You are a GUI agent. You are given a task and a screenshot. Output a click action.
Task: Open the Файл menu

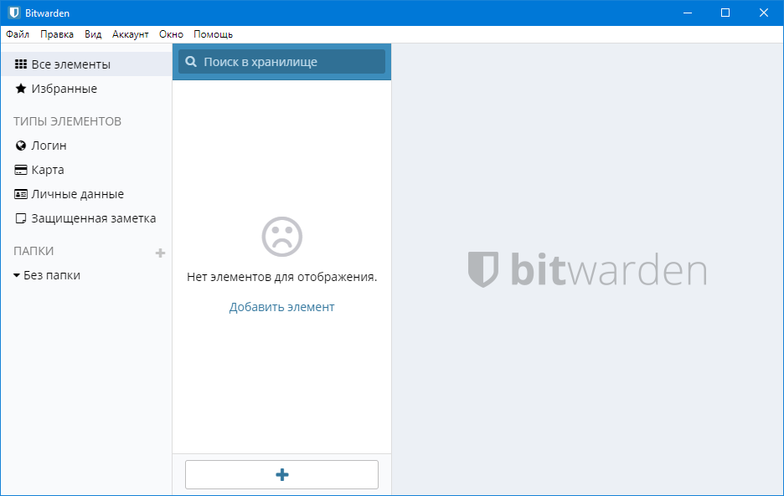[18, 34]
